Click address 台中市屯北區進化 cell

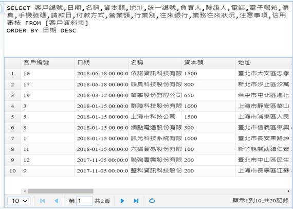(262, 95)
